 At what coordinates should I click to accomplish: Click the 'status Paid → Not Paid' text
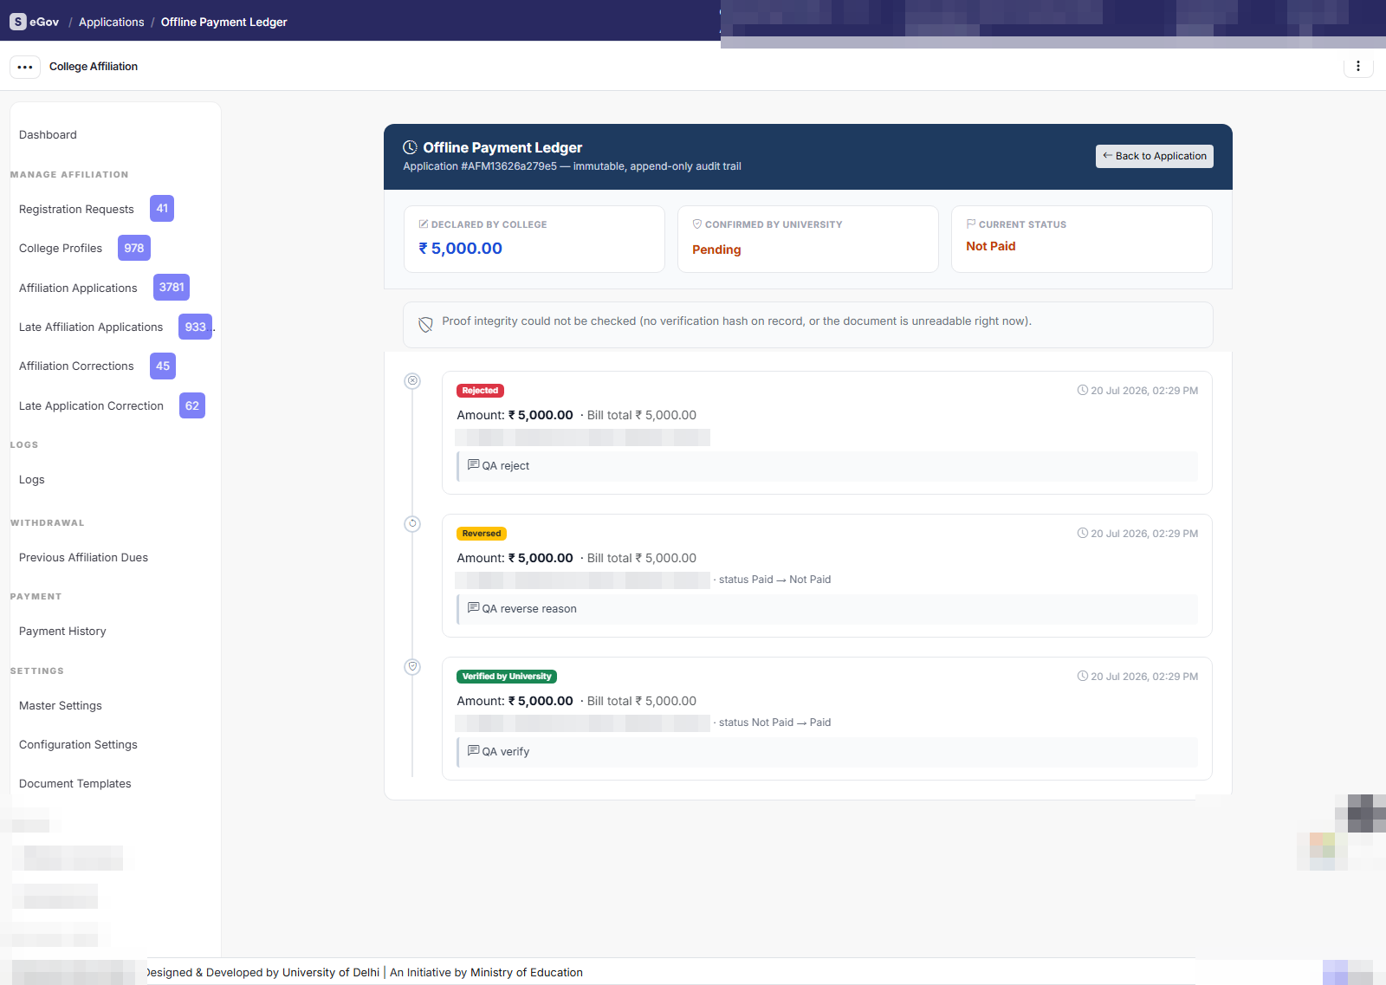[774, 580]
